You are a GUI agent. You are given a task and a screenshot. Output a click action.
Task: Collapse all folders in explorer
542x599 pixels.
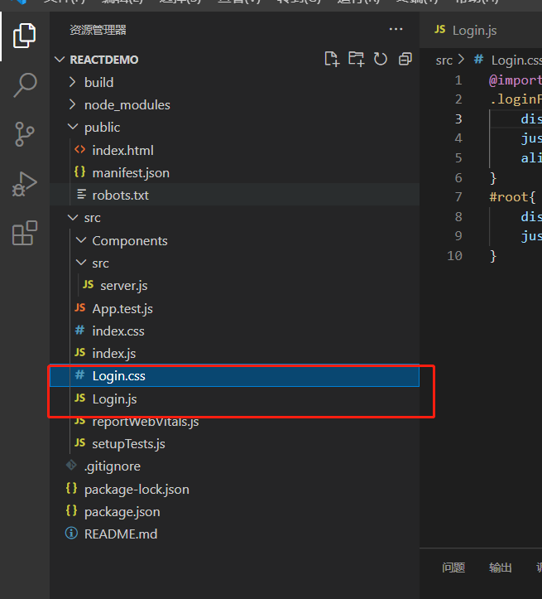(x=405, y=59)
